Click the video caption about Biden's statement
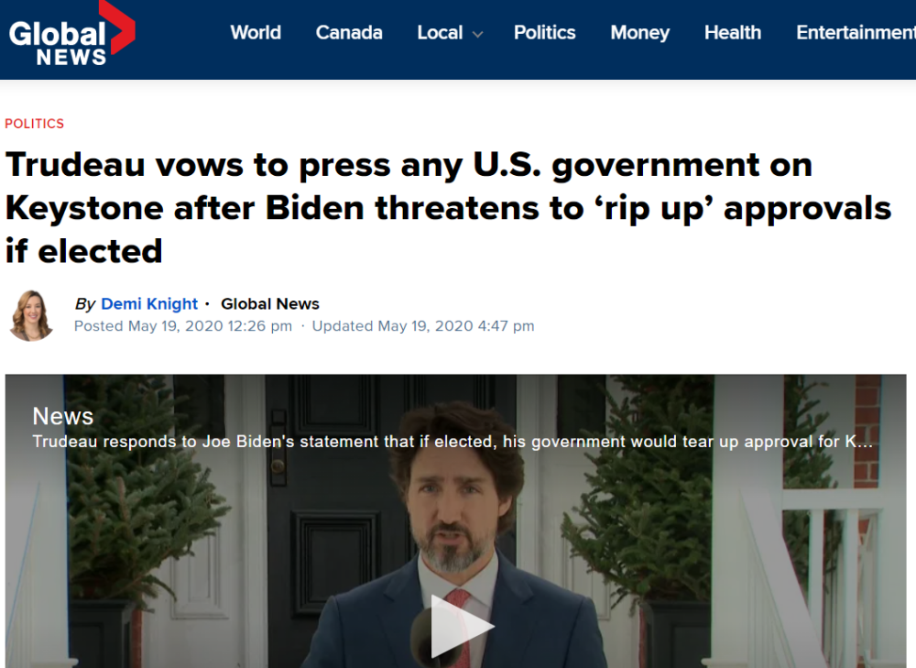Screen dimensions: 916x668 [x=453, y=442]
